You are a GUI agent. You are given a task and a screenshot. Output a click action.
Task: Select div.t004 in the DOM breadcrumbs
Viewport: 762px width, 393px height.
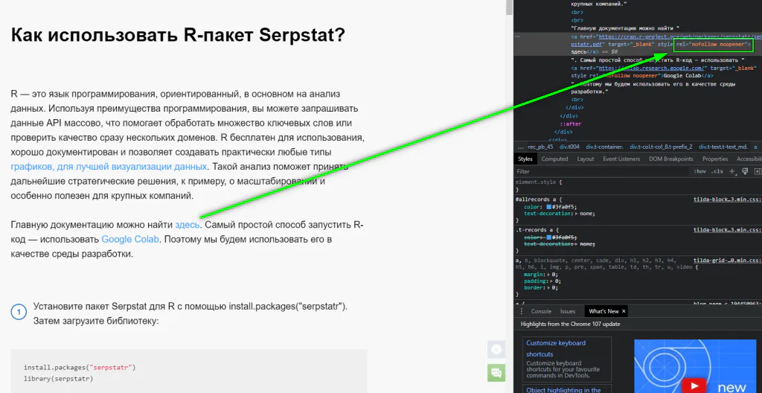coord(569,147)
